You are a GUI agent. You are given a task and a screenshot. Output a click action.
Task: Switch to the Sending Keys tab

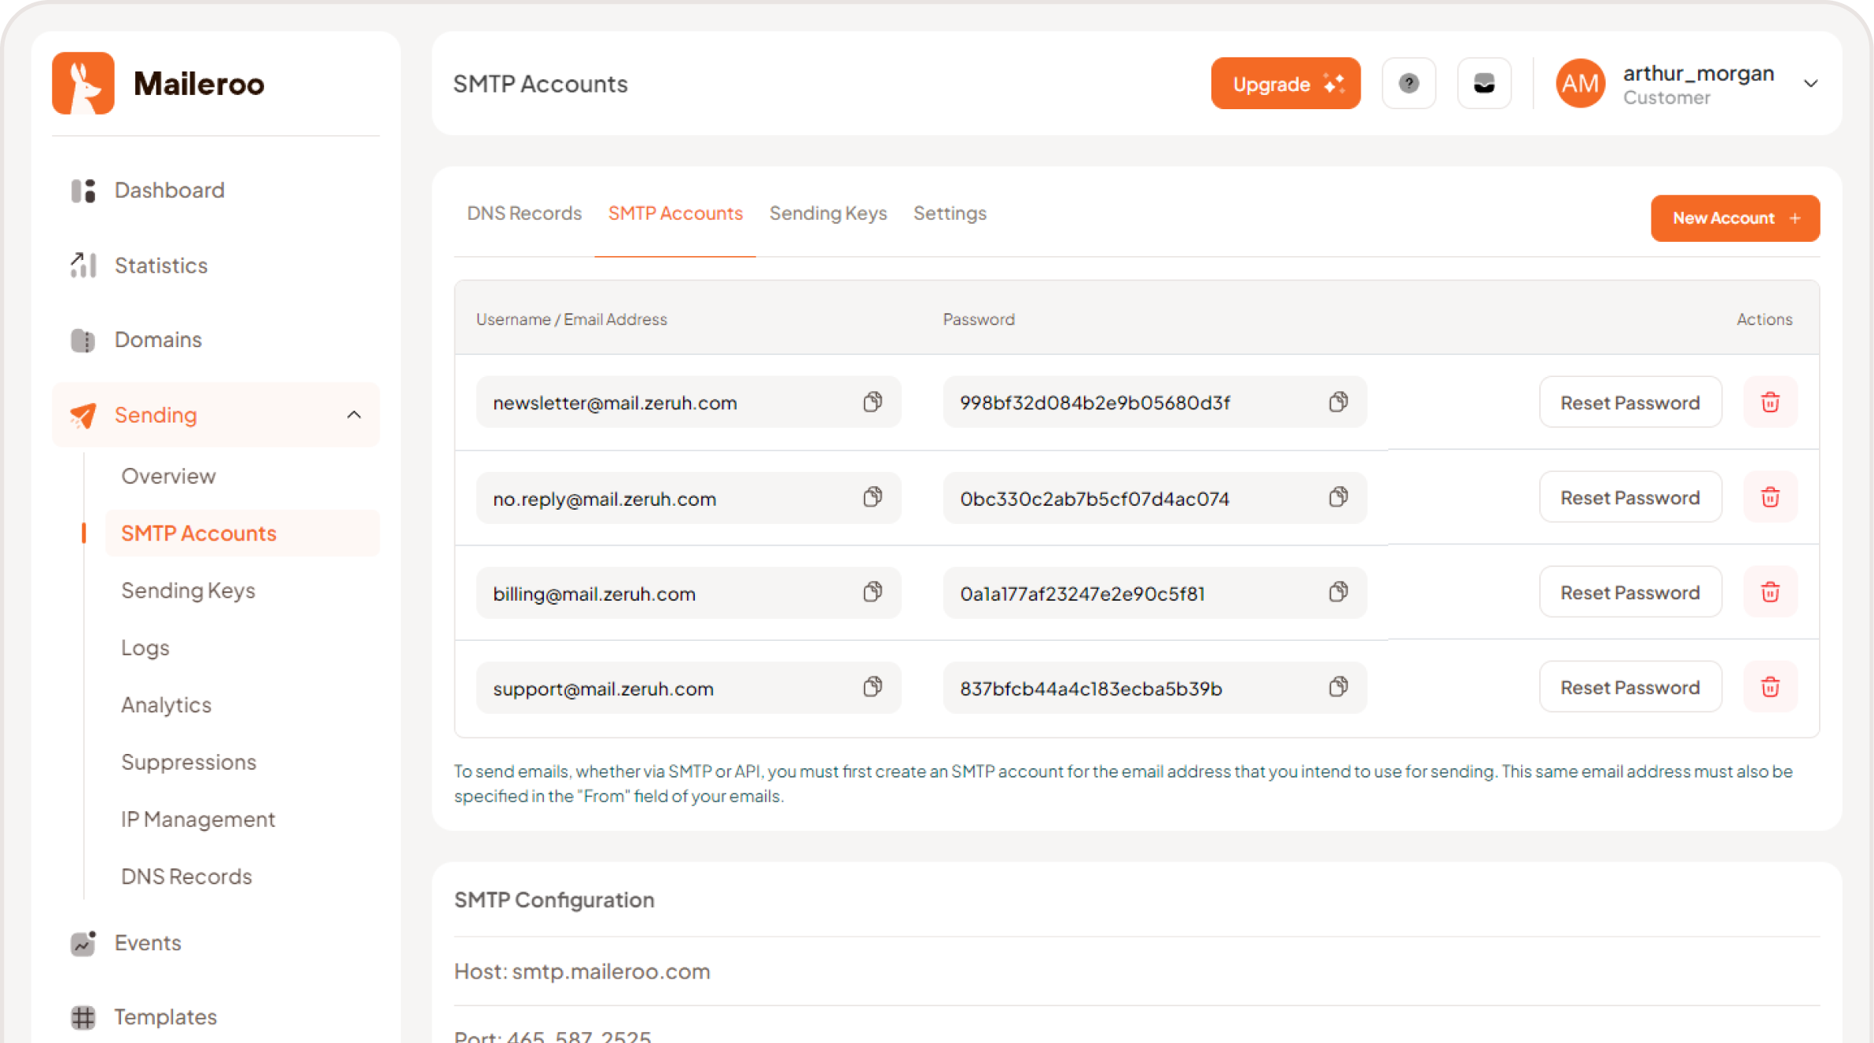(828, 213)
